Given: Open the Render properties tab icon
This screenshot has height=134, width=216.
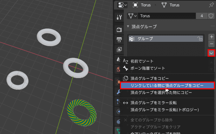Looking at the screenshot, I should pyautogui.click(x=119, y=30).
